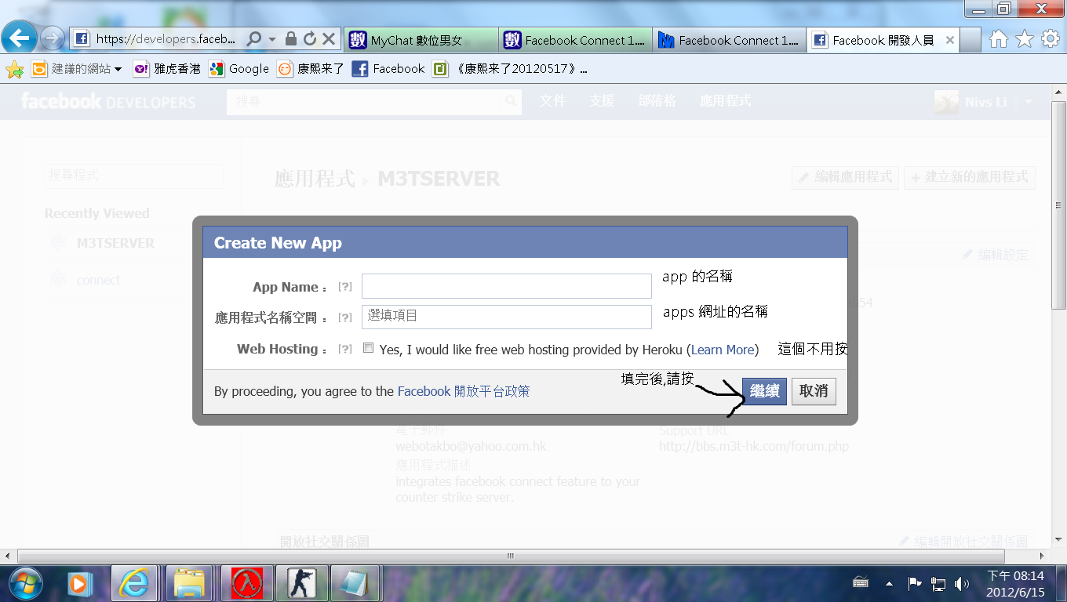Click 建立新的應用程式 button
1067x602 pixels.
pos(970,178)
